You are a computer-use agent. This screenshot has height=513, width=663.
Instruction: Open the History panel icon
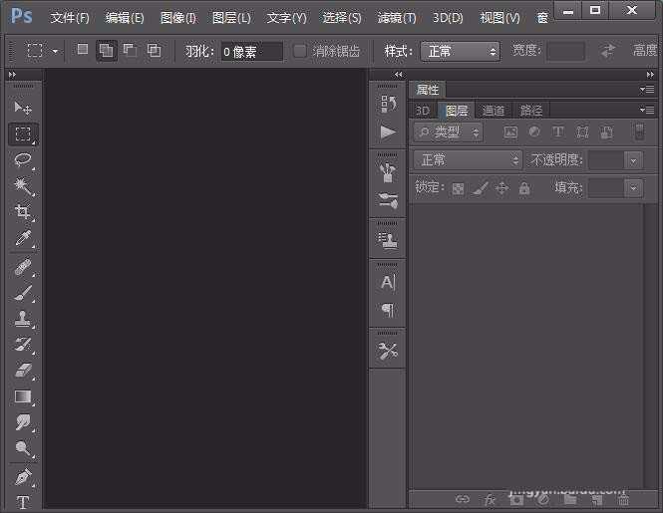point(388,105)
